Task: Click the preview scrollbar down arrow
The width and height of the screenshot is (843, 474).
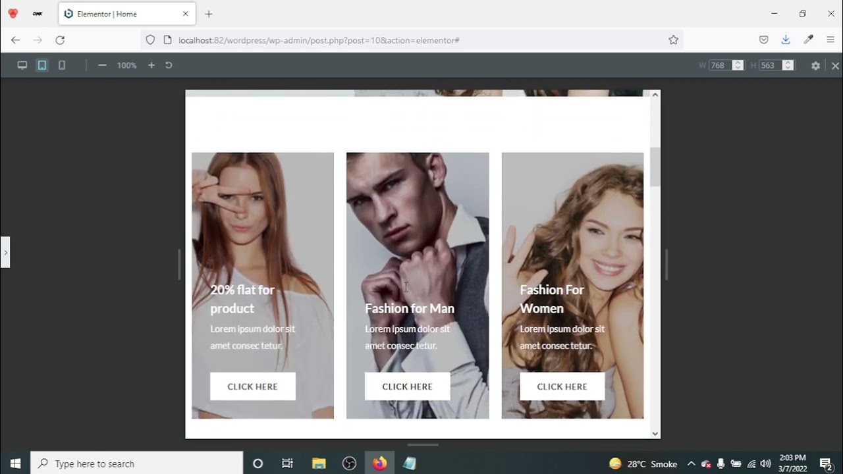Action: [x=655, y=433]
